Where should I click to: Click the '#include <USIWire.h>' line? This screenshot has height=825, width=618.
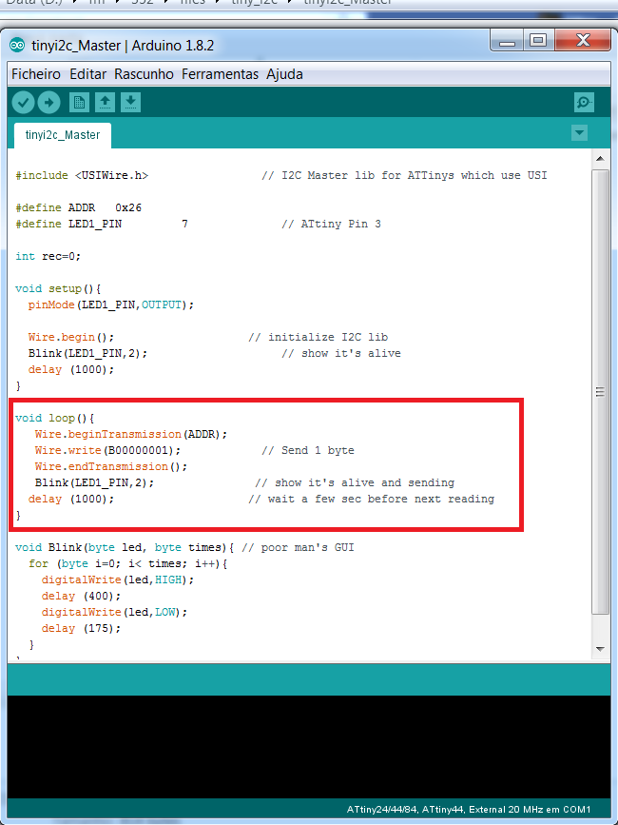click(x=82, y=175)
